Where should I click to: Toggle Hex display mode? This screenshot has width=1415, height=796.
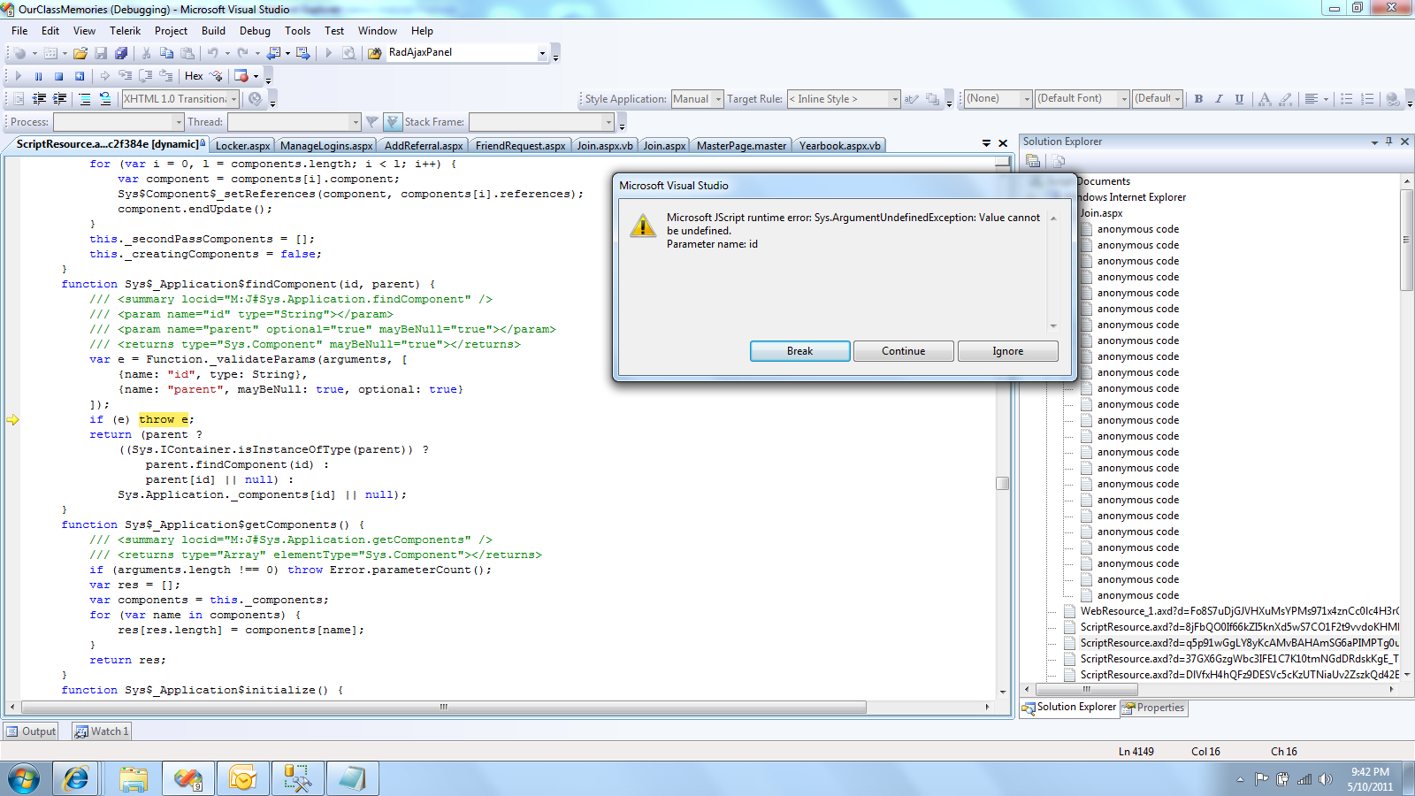tap(194, 76)
